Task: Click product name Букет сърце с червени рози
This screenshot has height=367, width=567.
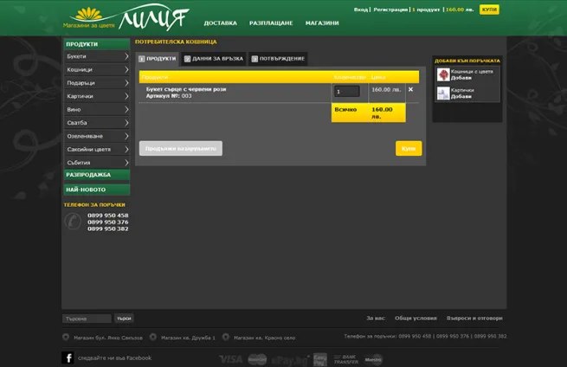Action: tap(186, 89)
